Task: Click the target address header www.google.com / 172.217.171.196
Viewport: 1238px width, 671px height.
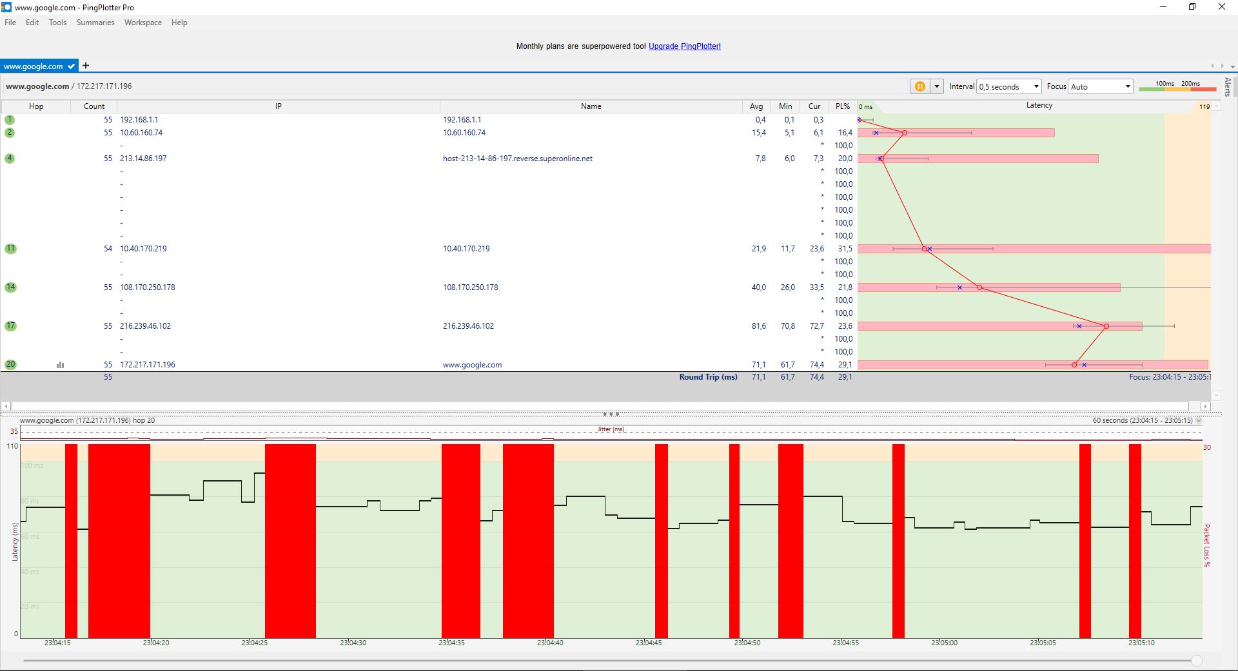Action: coord(68,86)
